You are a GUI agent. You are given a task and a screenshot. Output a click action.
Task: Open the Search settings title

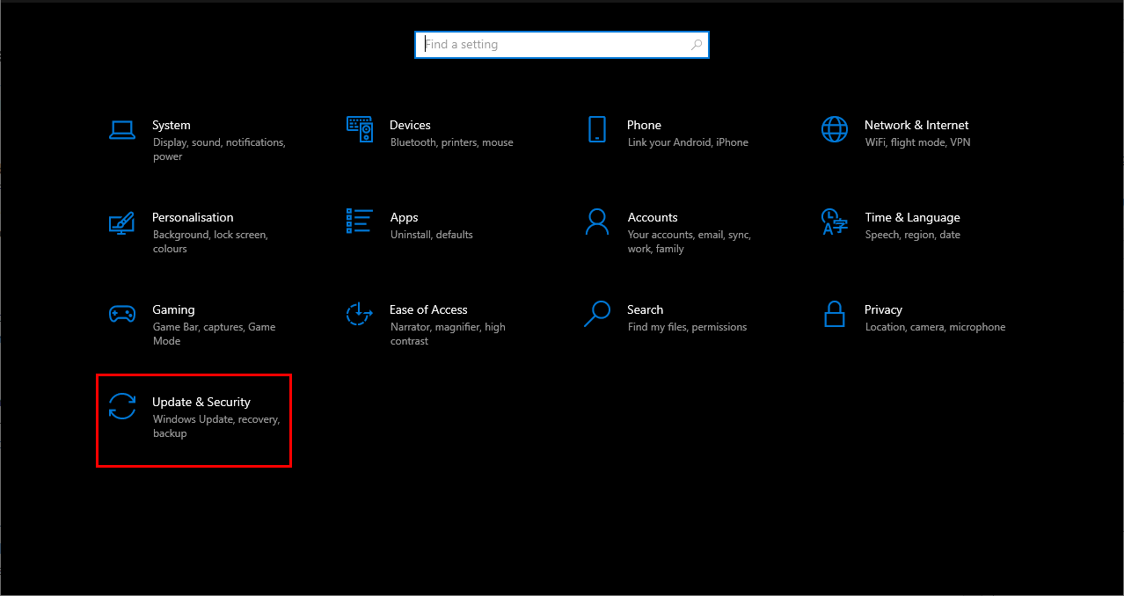click(x=646, y=309)
